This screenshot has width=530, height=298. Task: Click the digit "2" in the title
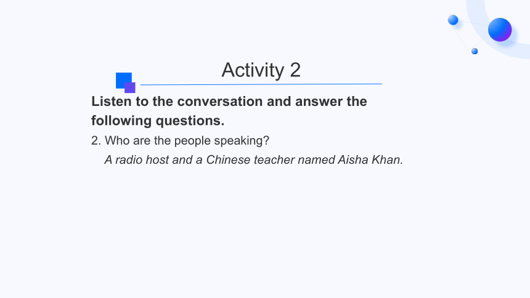click(x=295, y=70)
